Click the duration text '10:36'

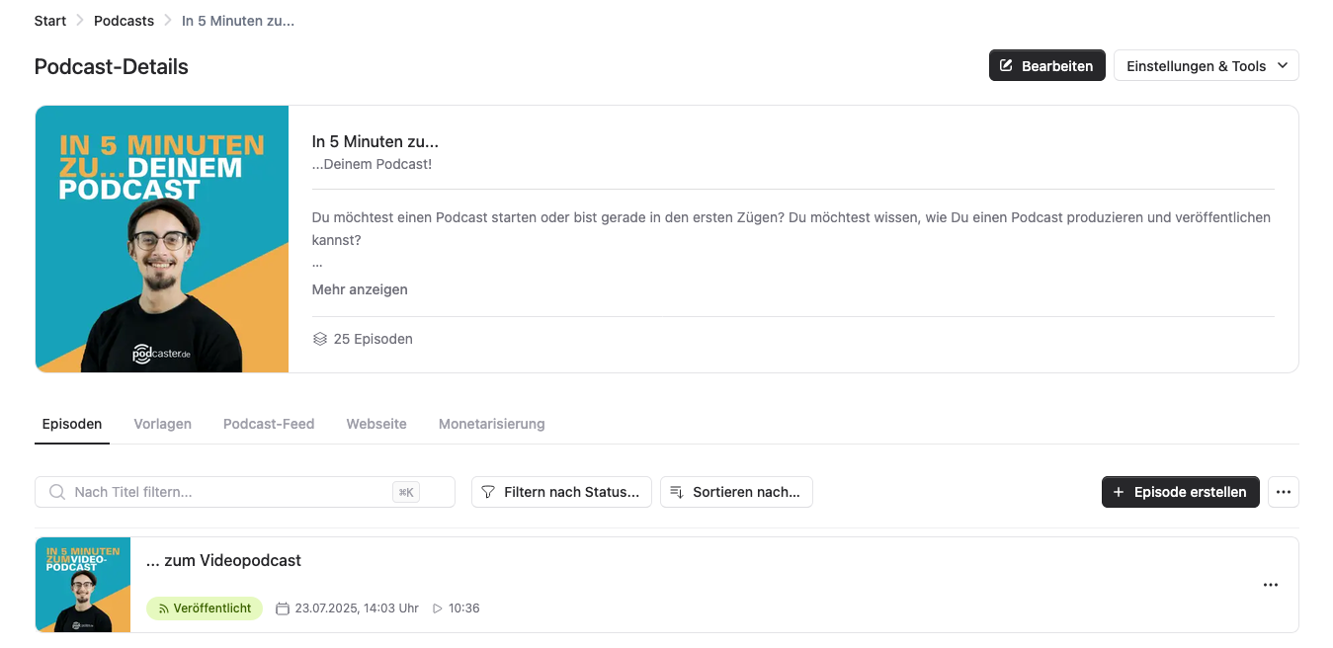click(464, 608)
